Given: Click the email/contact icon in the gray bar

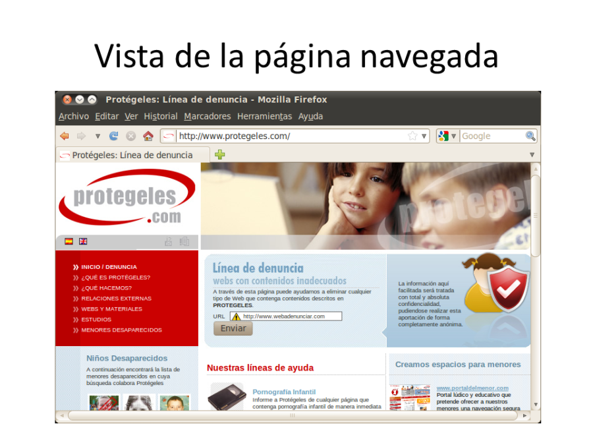Looking at the screenshot, I should (x=169, y=241).
